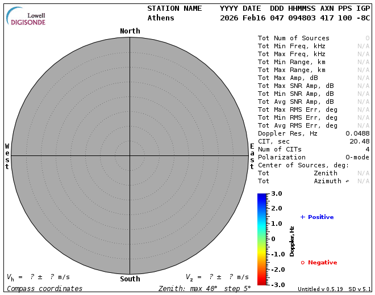Click the North compass label
This screenshot has height=295, width=375.
coord(130,31)
